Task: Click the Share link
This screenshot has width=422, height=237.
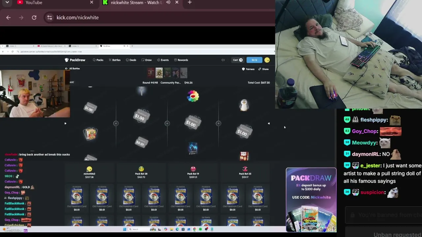Action: (x=263, y=69)
